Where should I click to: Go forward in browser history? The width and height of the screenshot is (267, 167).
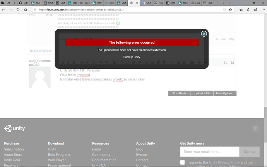(10, 10)
